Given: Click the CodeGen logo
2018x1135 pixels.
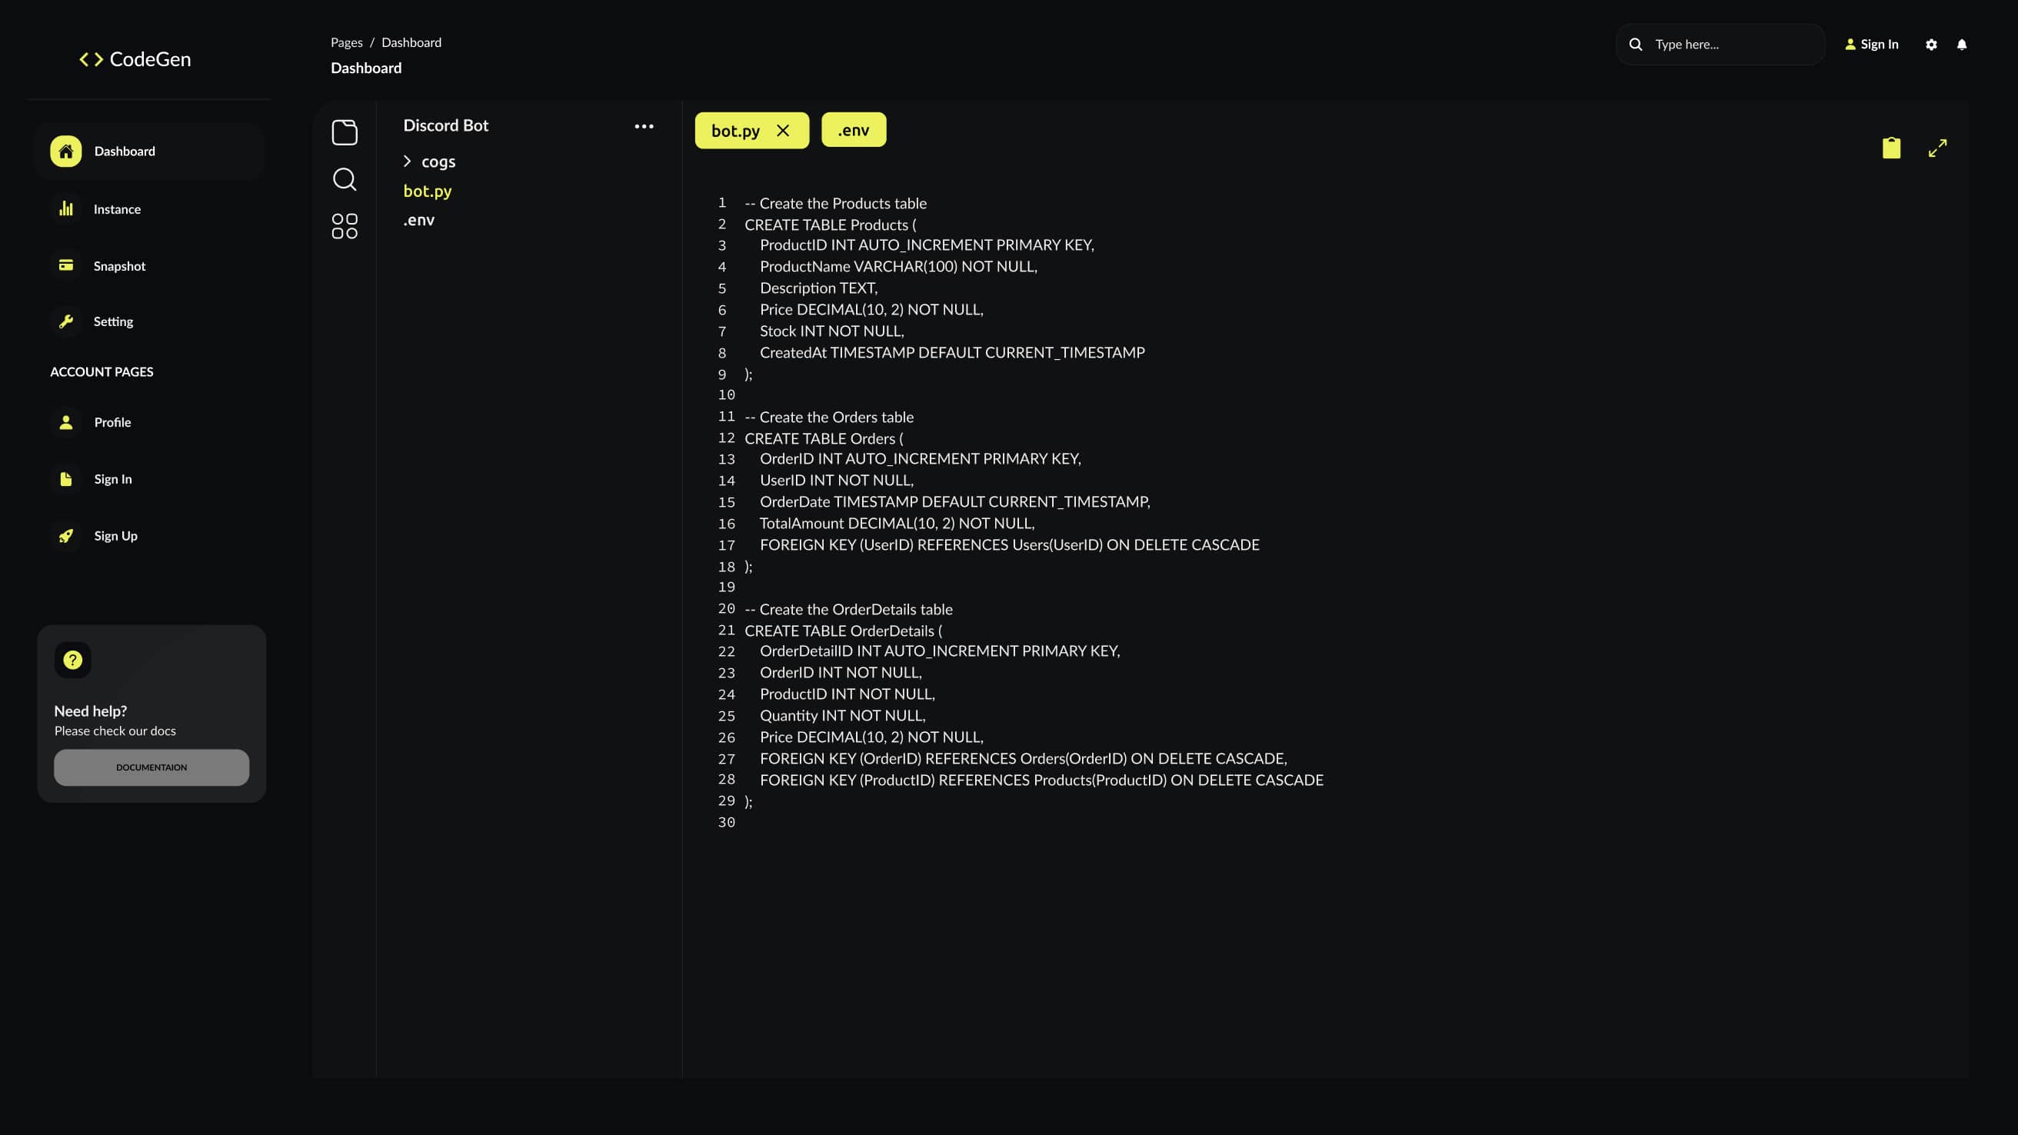Looking at the screenshot, I should coord(135,59).
